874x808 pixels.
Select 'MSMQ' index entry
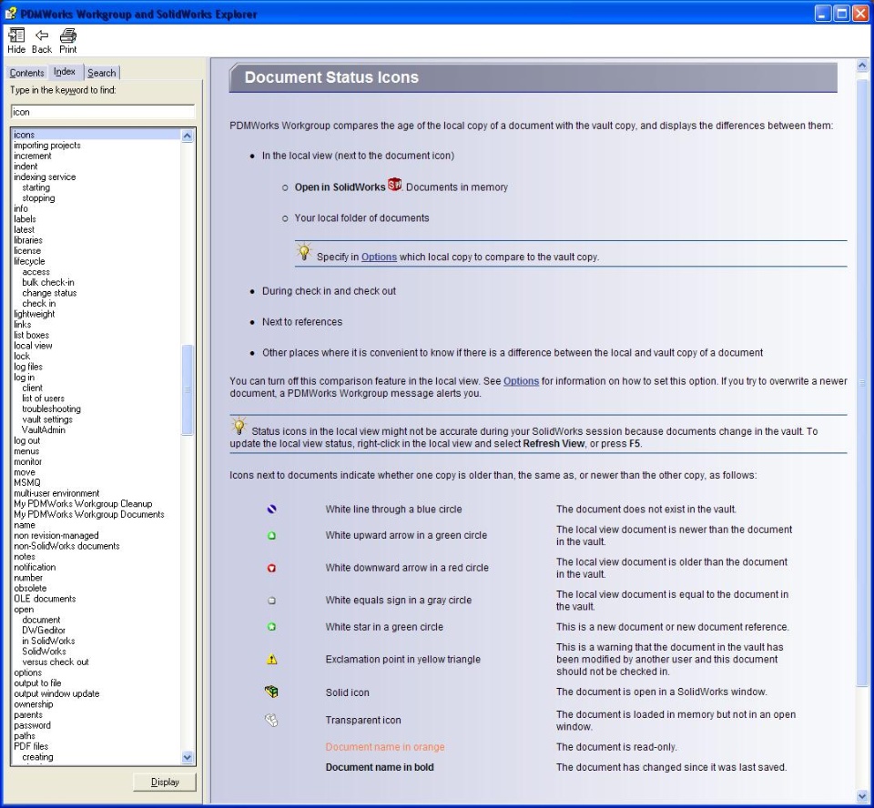tap(26, 482)
